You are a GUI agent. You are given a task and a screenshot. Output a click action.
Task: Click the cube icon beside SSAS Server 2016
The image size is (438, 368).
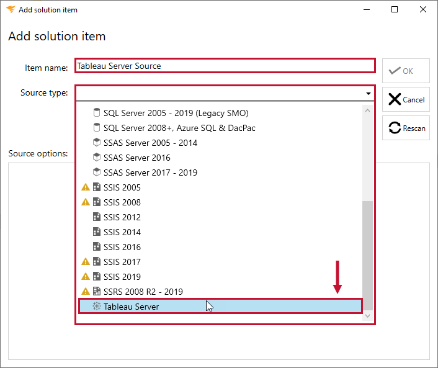[97, 157]
